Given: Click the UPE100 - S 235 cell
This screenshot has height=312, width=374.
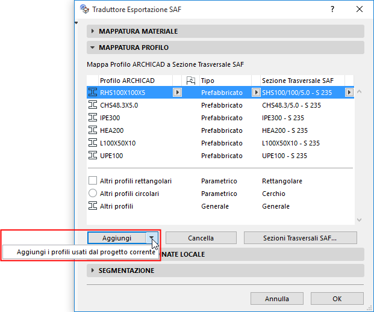Looking at the screenshot, I should 284,156.
